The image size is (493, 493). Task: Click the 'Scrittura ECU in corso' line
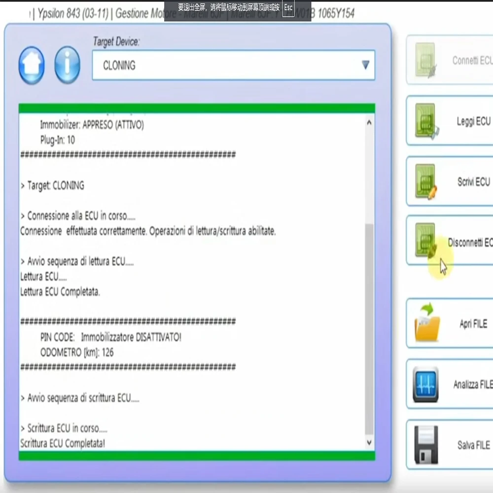(x=64, y=428)
